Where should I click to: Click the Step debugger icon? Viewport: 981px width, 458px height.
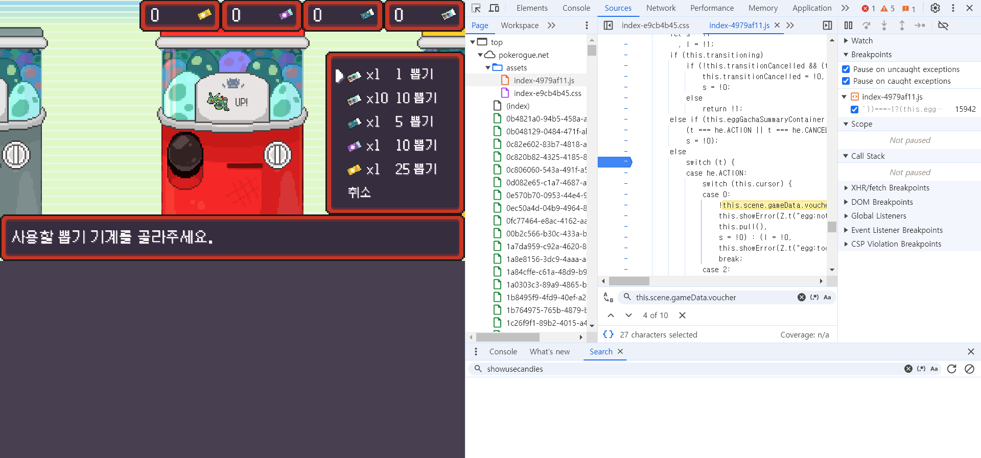[x=920, y=26]
